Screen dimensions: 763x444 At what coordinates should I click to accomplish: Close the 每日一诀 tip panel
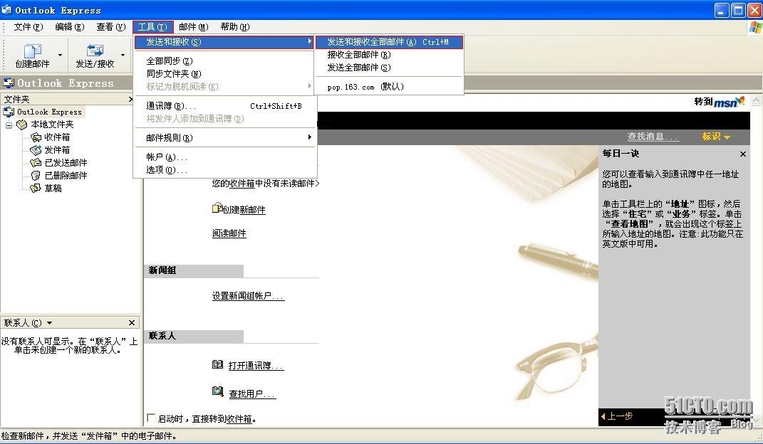point(742,154)
